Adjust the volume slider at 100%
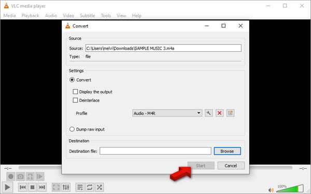This screenshot has width=311, height=194. tap(290, 188)
